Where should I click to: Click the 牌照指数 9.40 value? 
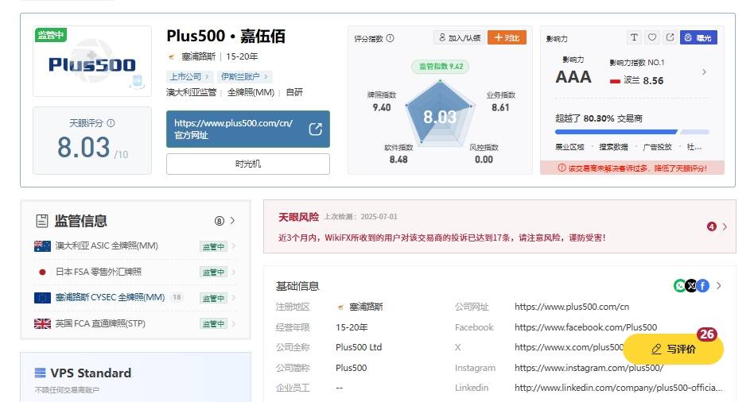[x=382, y=107]
